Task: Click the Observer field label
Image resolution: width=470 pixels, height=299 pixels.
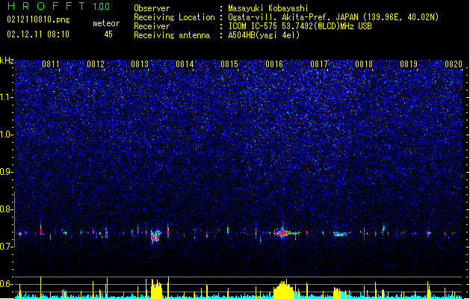Action: click(x=152, y=8)
